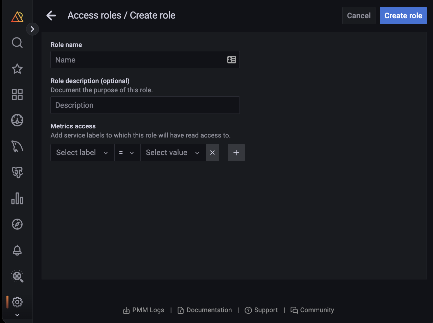
Task: Open starred dashboards star icon
Action: point(17,69)
